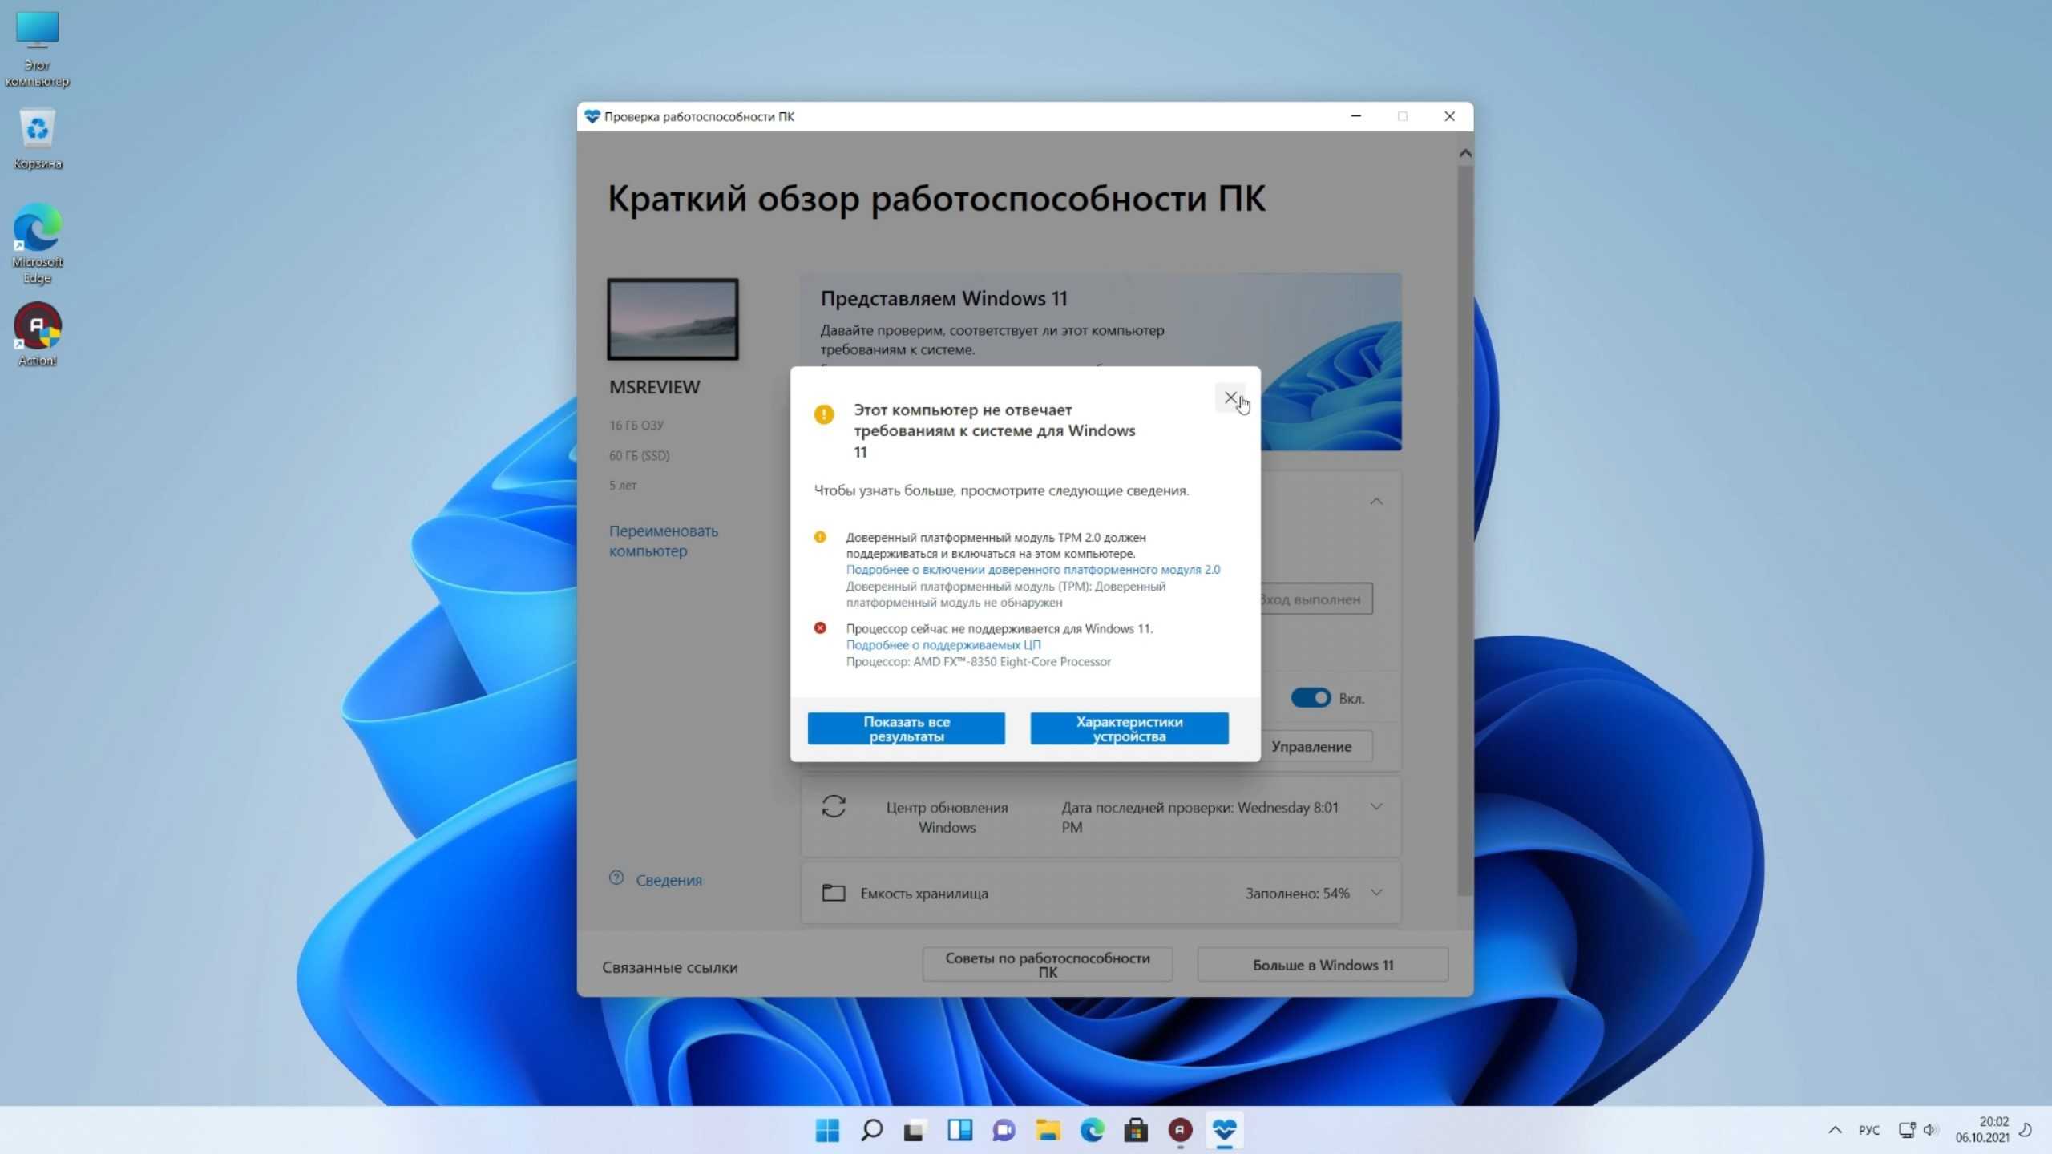Open network status tray icon
Image resolution: width=2052 pixels, height=1154 pixels.
[x=1907, y=1130]
